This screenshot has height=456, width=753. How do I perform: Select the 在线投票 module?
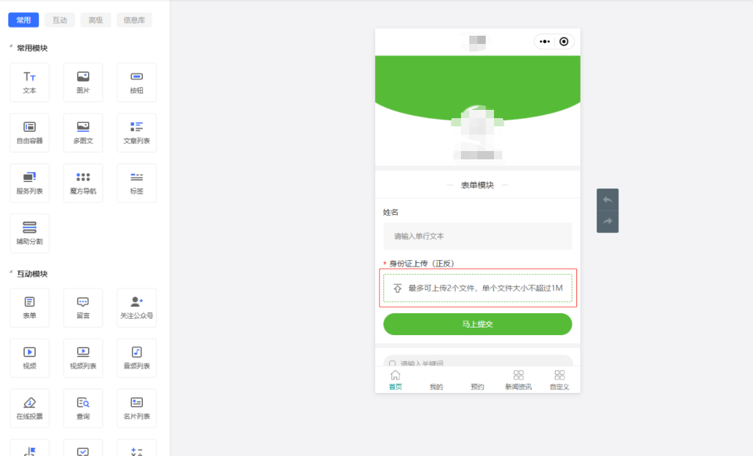30,409
